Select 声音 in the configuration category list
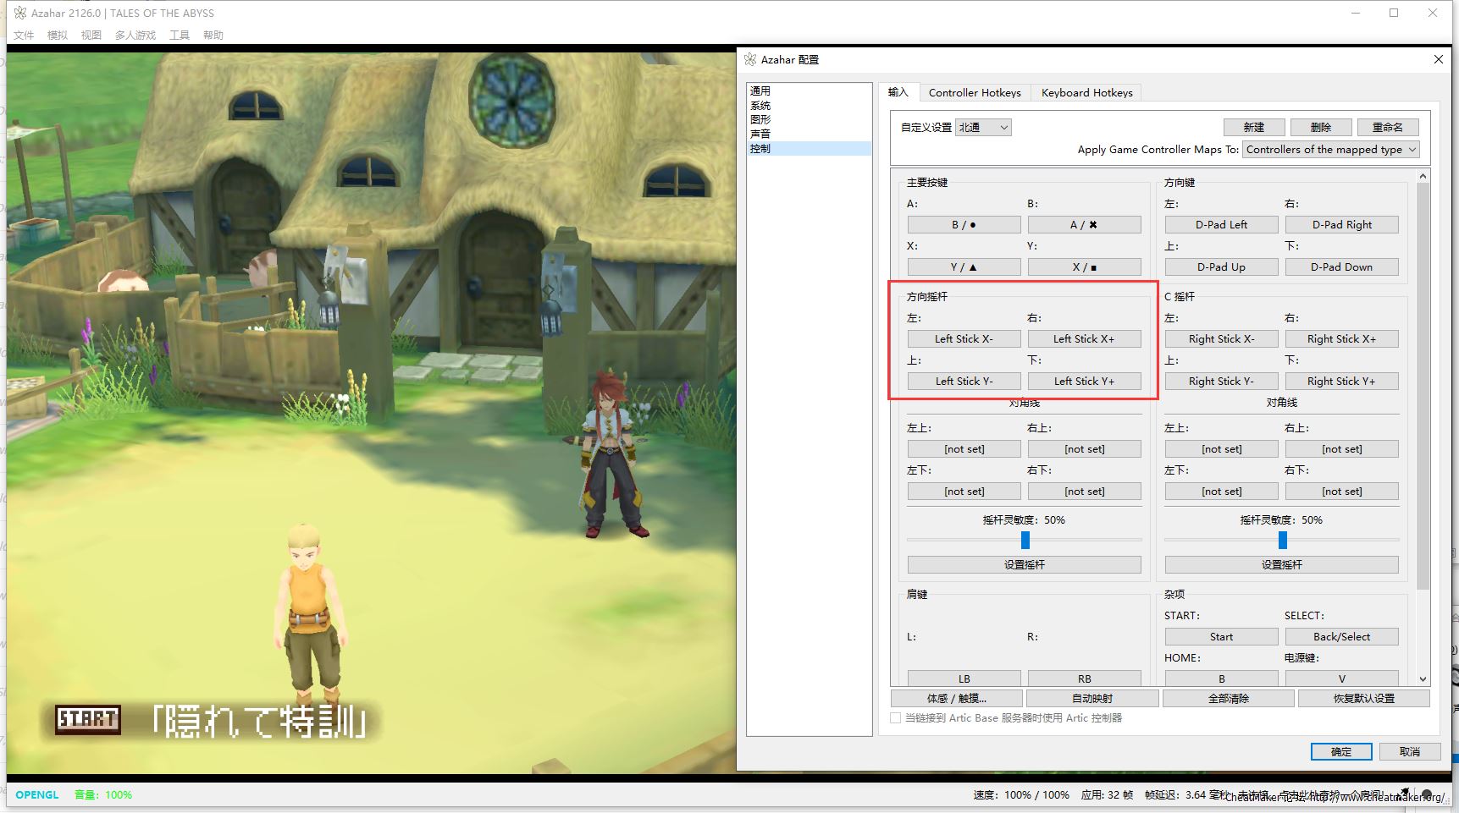The width and height of the screenshot is (1459, 813). [x=809, y=134]
